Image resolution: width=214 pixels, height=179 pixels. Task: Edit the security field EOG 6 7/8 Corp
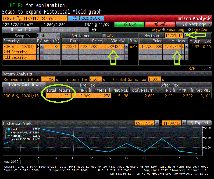[35, 19]
